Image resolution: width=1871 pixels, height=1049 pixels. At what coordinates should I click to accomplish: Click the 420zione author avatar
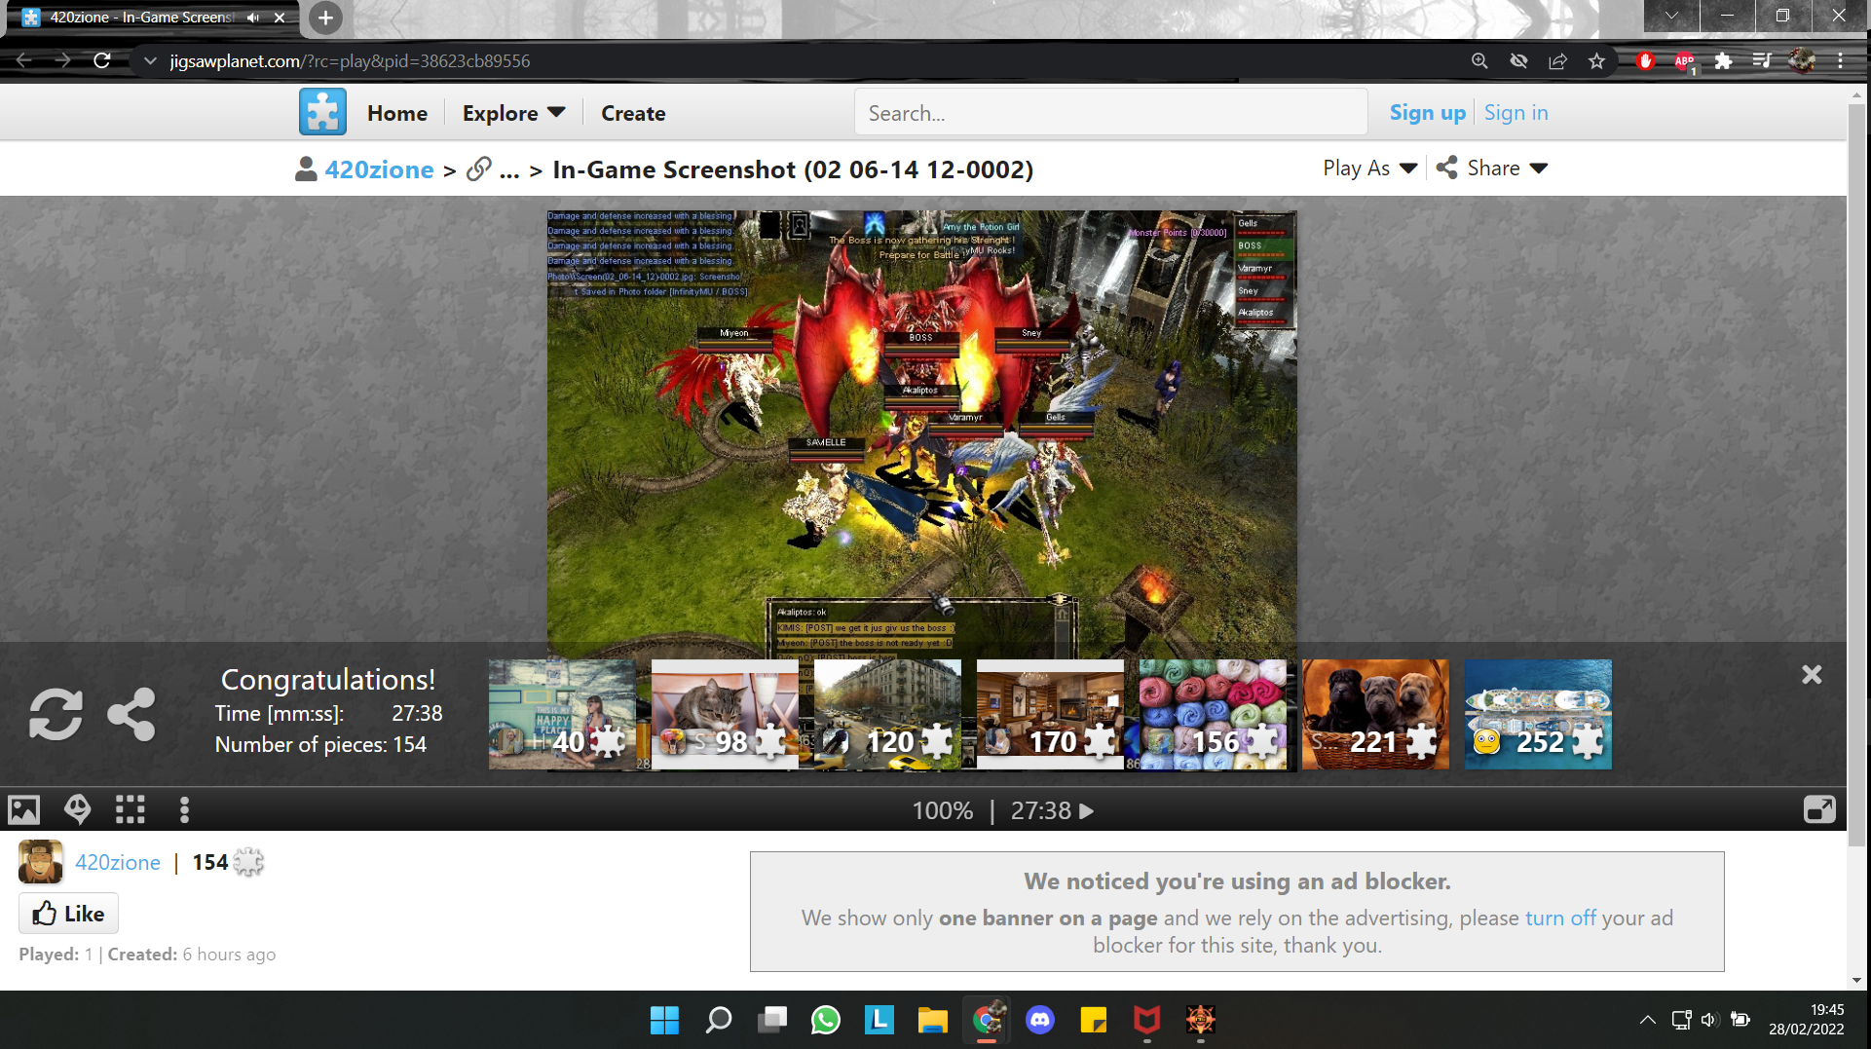41,862
